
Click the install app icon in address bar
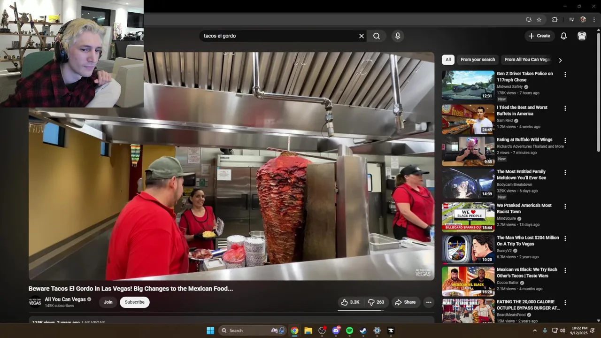click(x=529, y=20)
